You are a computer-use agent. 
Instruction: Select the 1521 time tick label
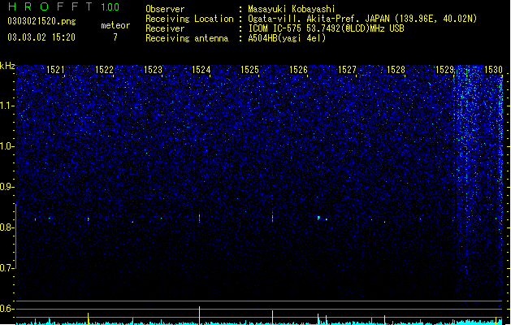pos(55,70)
